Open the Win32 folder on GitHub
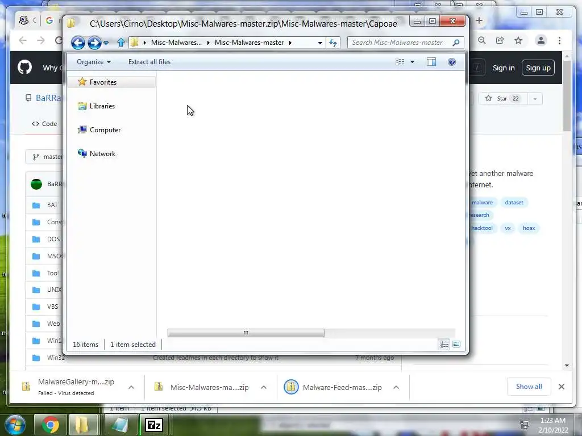Screen dimensions: 582x436 pos(55,358)
